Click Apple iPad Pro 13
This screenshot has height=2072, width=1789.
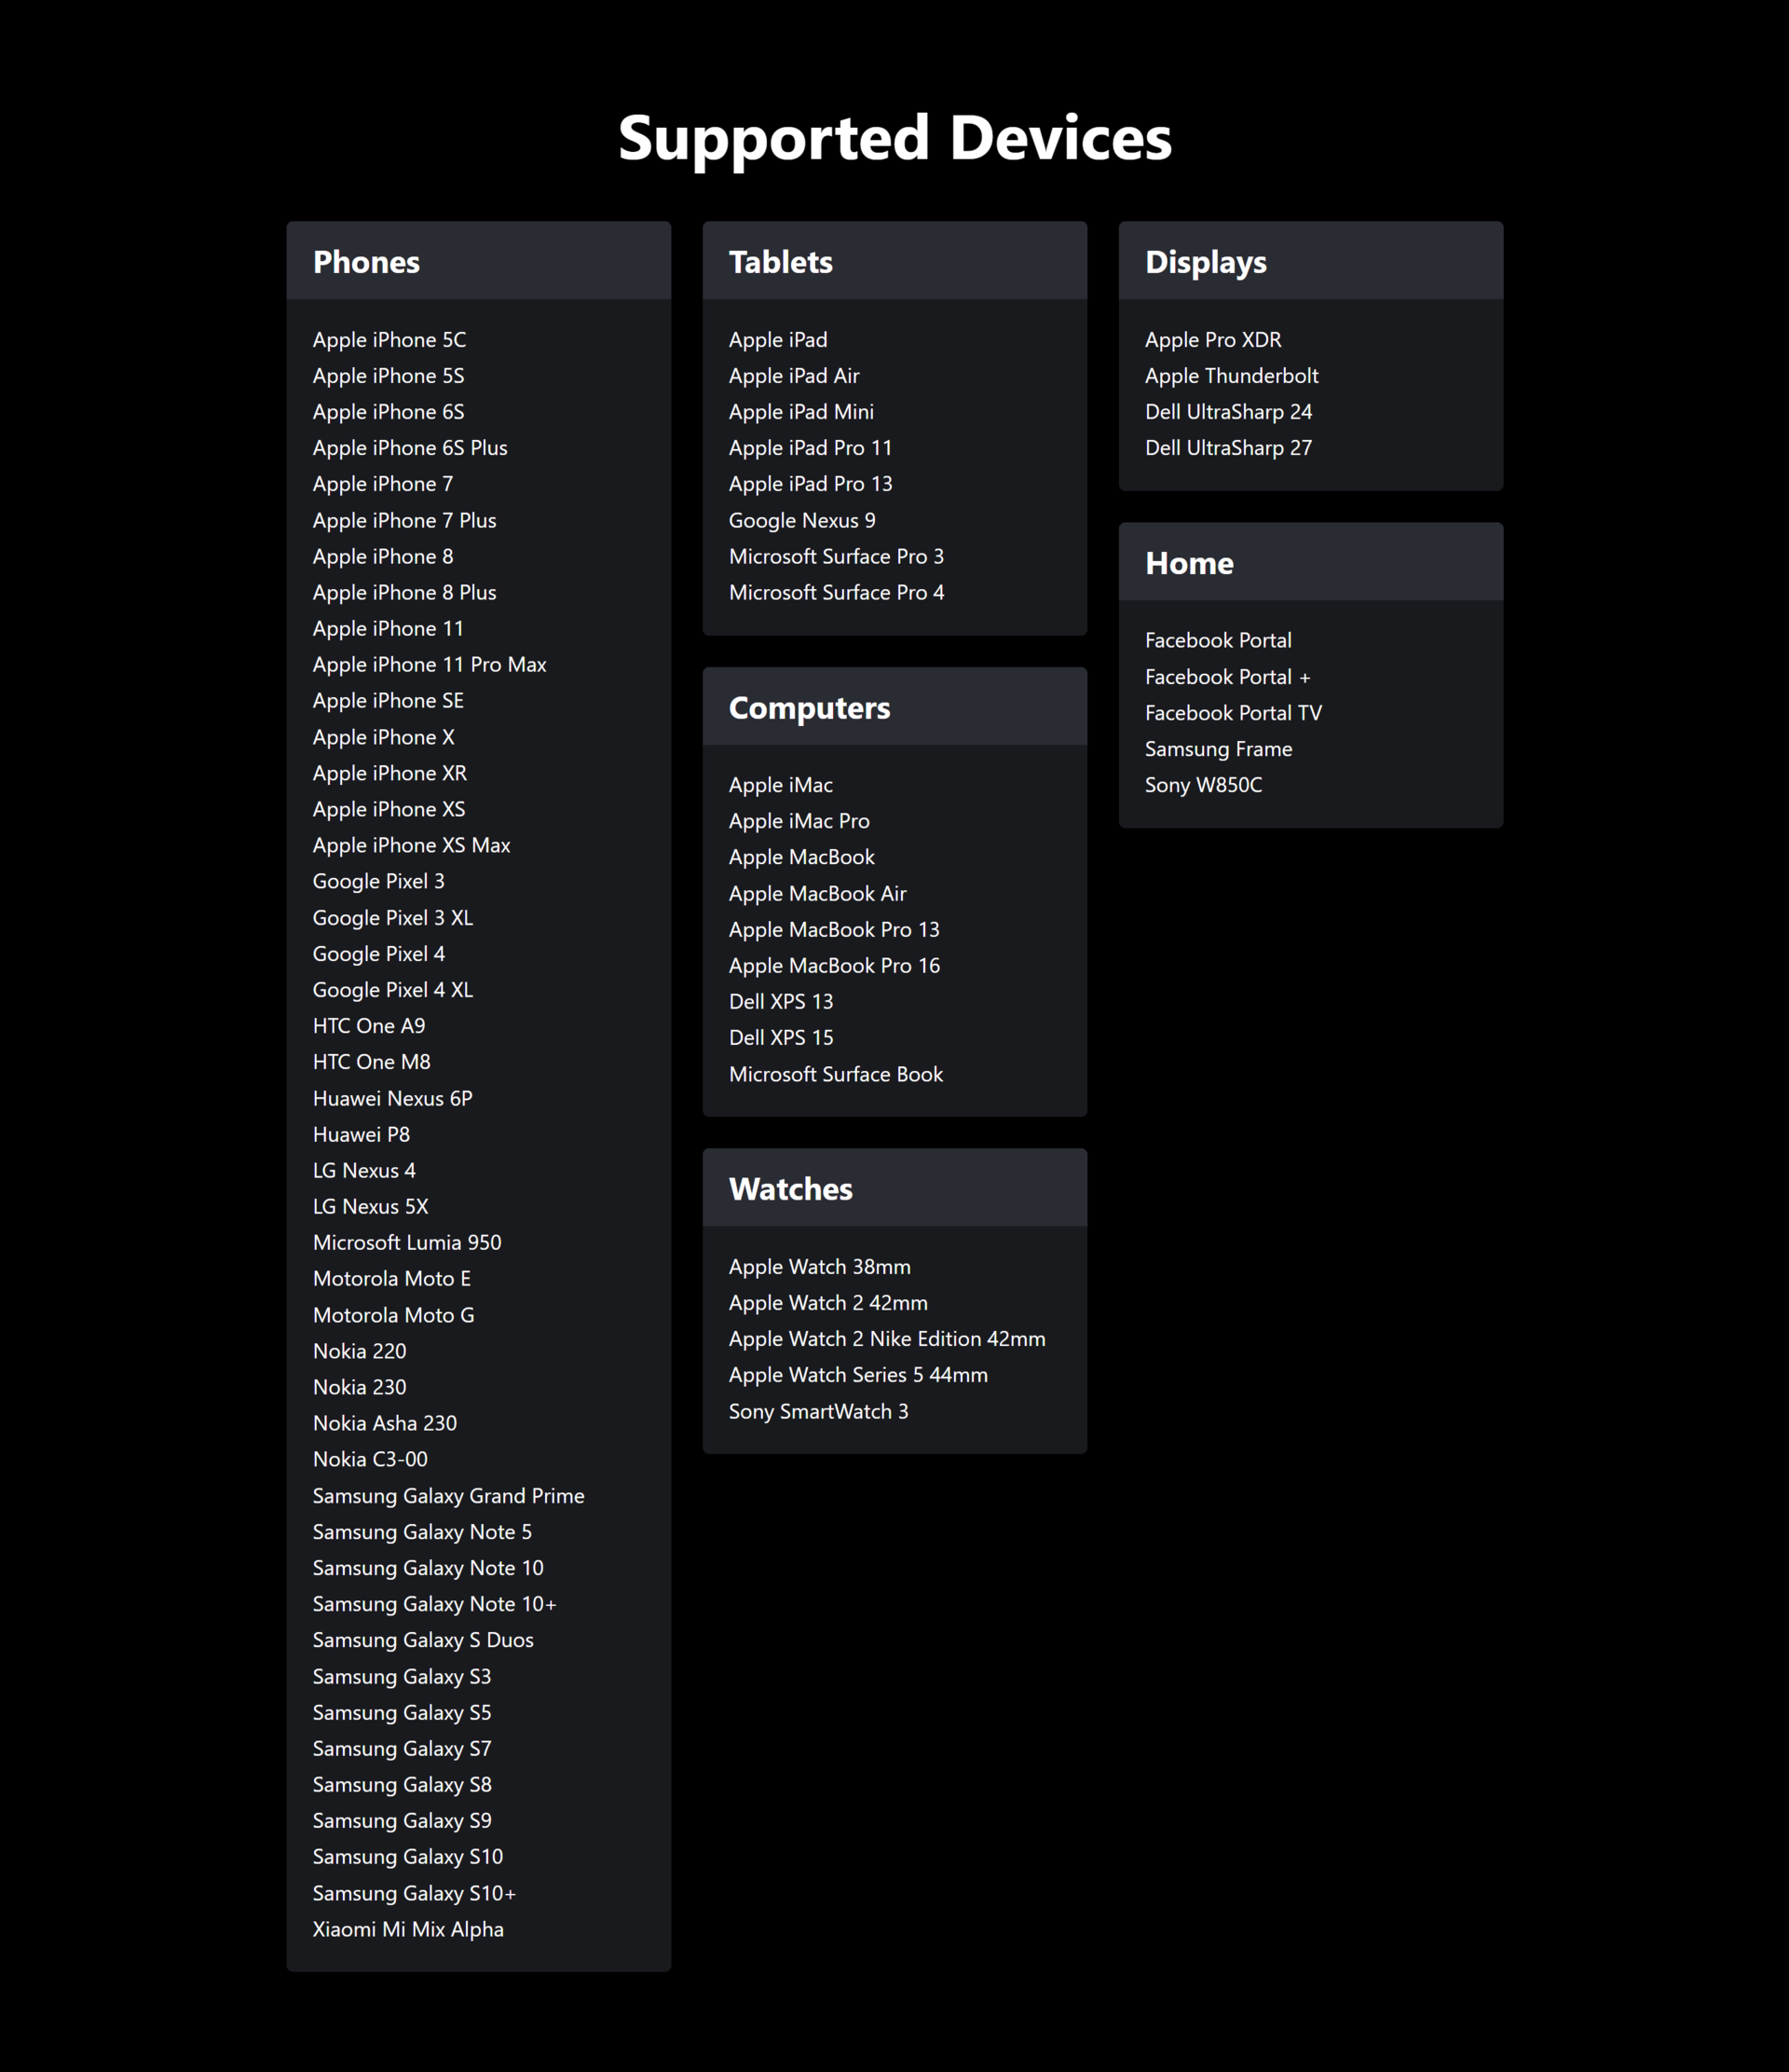[810, 484]
